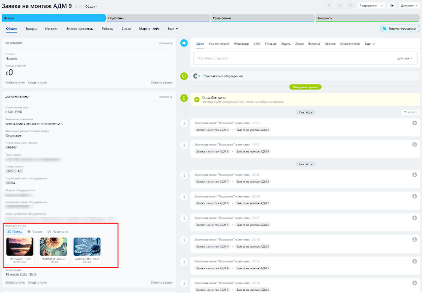Click the blue chat bubble timeline icon
Viewport: 422px width, 293px height.
(184, 44)
